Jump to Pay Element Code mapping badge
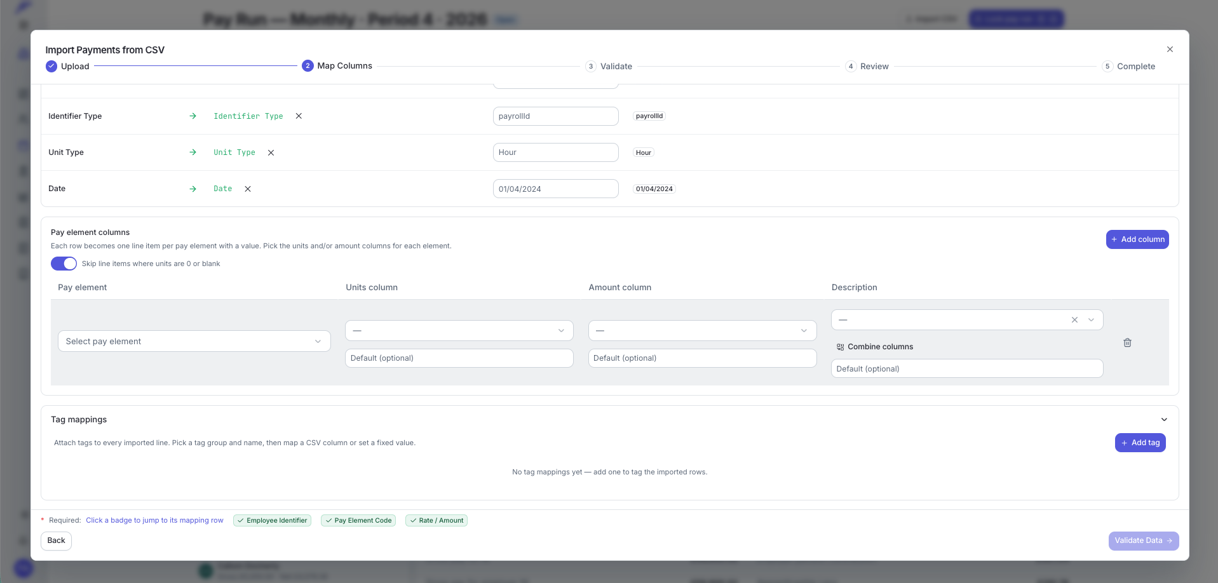Image resolution: width=1218 pixels, height=583 pixels. 358,521
